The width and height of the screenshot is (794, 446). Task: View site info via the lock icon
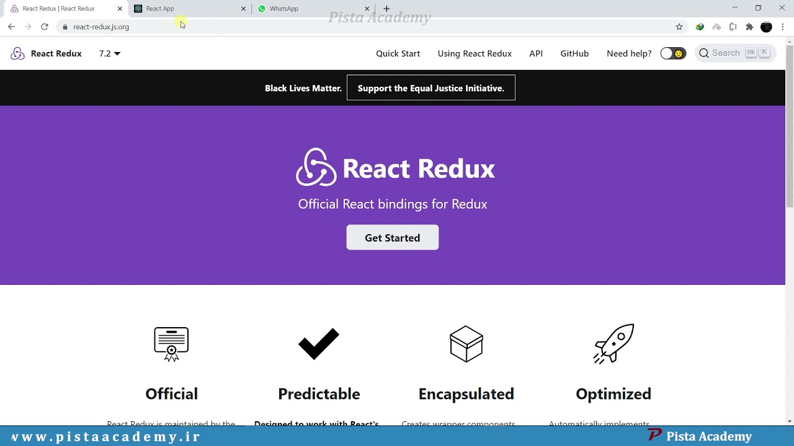65,27
